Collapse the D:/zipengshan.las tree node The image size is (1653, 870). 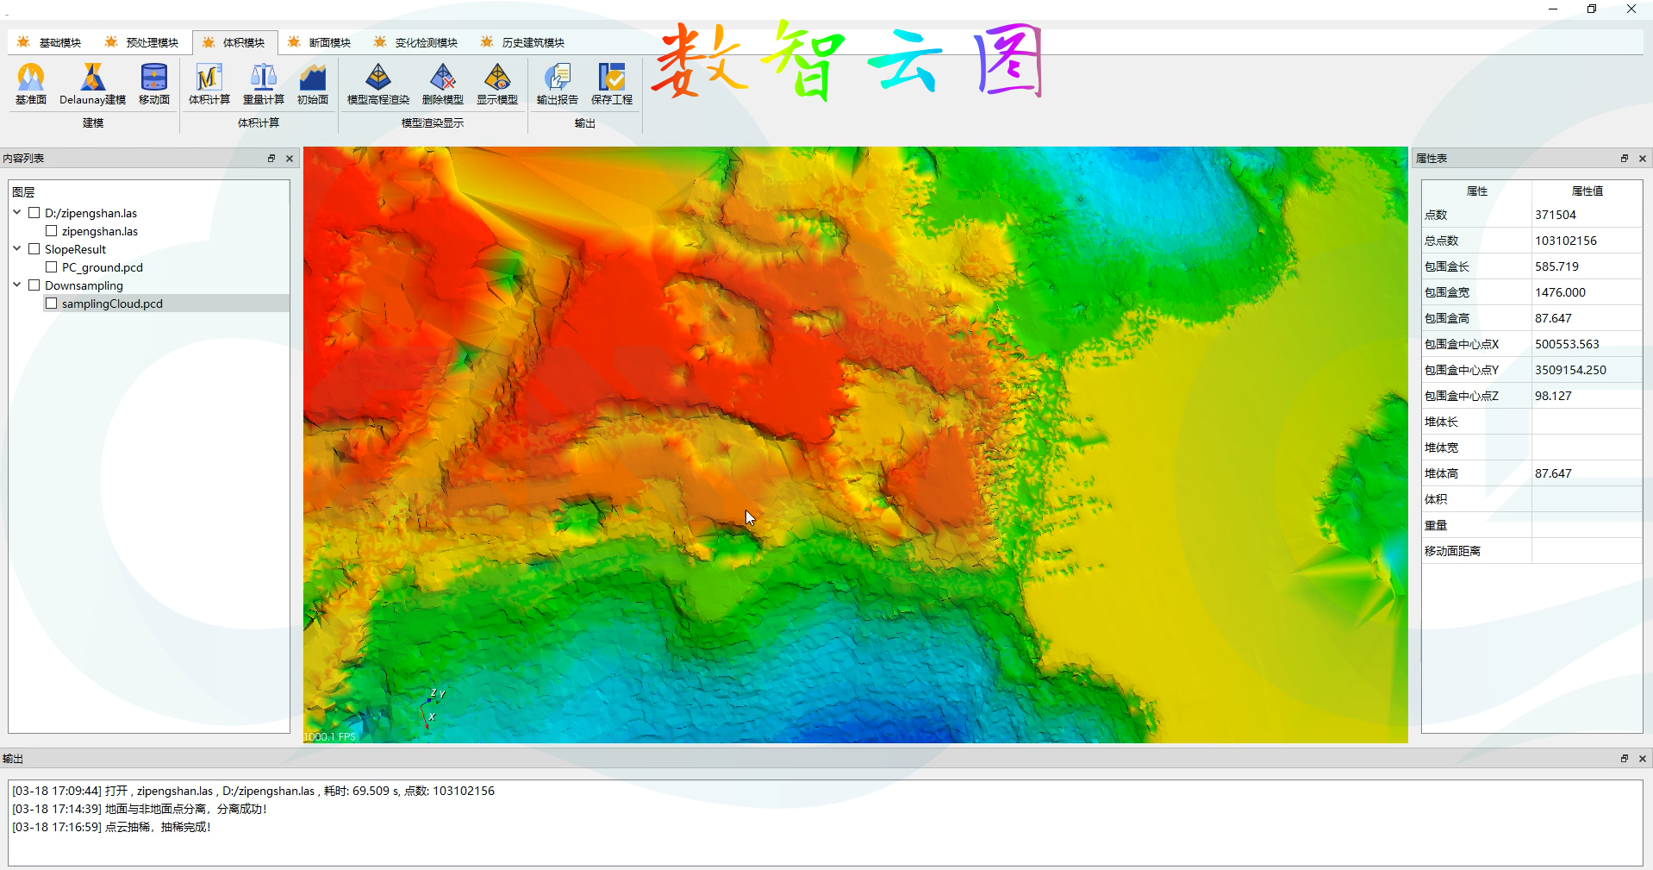pos(17,212)
